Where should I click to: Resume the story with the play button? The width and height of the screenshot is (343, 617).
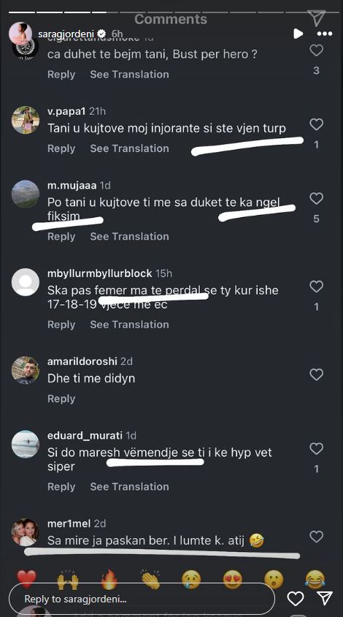(x=298, y=34)
